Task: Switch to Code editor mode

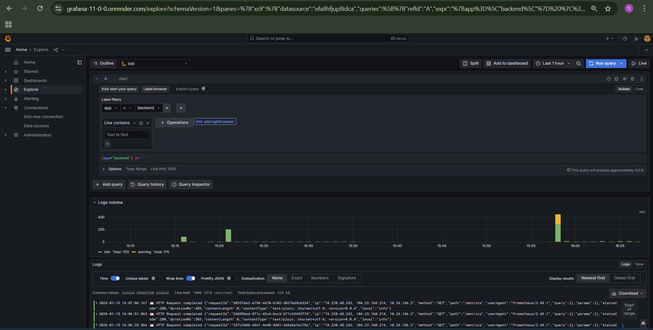Action: 639,89
